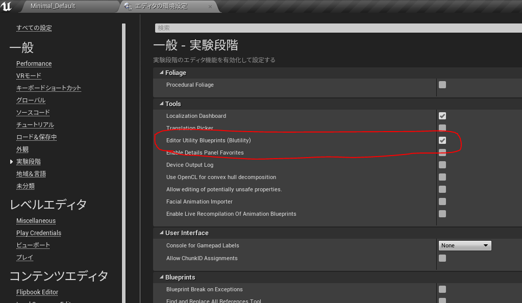Click the 一般 - 実験段階 heading
Screen dimensions: 522x303
196,45
